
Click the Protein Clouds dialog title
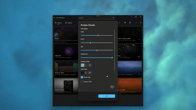point(88,25)
